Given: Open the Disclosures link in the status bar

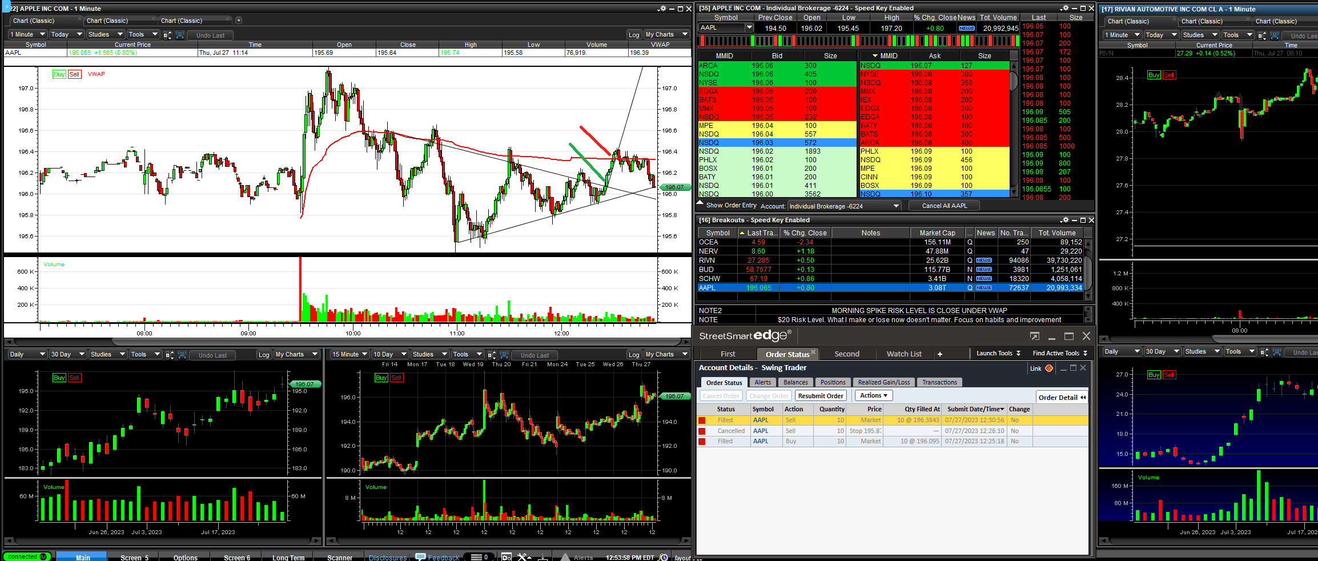Looking at the screenshot, I should [388, 558].
